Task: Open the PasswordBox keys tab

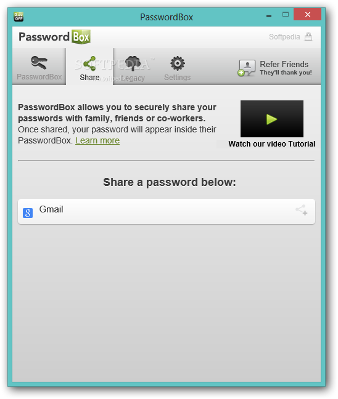Action: [39, 66]
